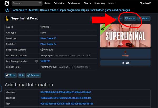Click the Watch button
The image size is (158, 108).
click(x=144, y=18)
